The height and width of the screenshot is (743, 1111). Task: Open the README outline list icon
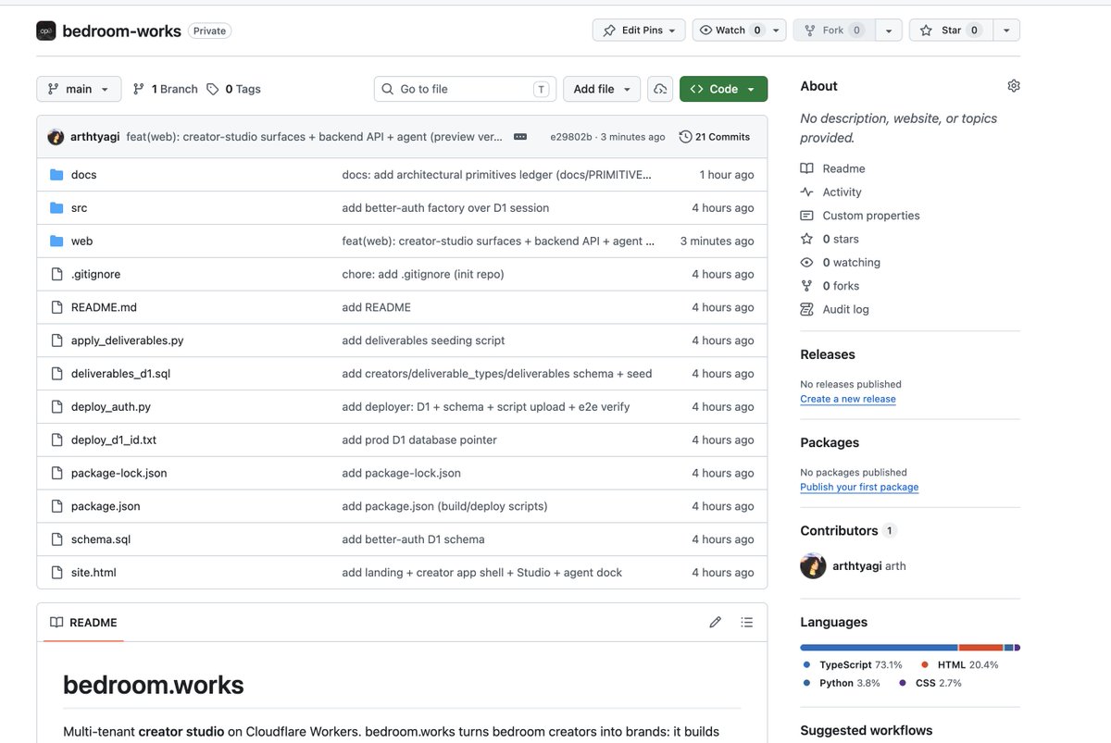(x=747, y=623)
